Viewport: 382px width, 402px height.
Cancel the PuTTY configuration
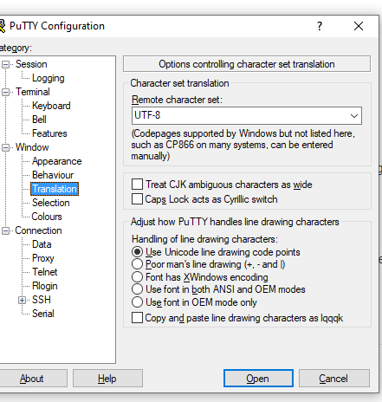coord(334,379)
